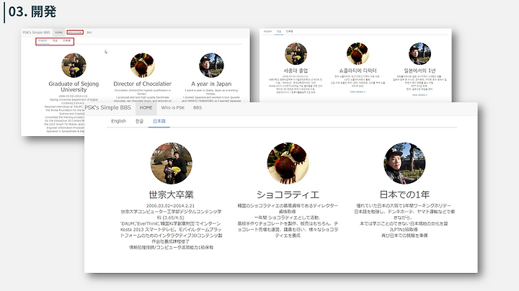Click Director of Chocolatier heading
This screenshot has height=291, width=519.
(142, 84)
